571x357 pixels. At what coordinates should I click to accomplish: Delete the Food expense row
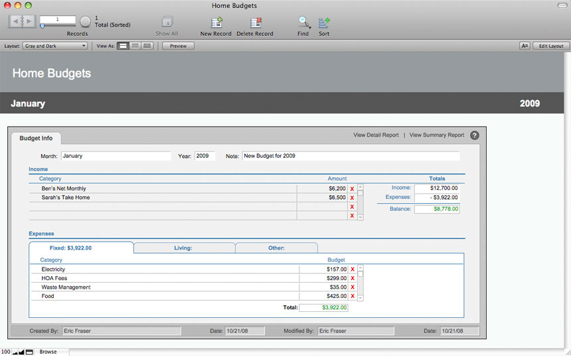[x=353, y=296]
